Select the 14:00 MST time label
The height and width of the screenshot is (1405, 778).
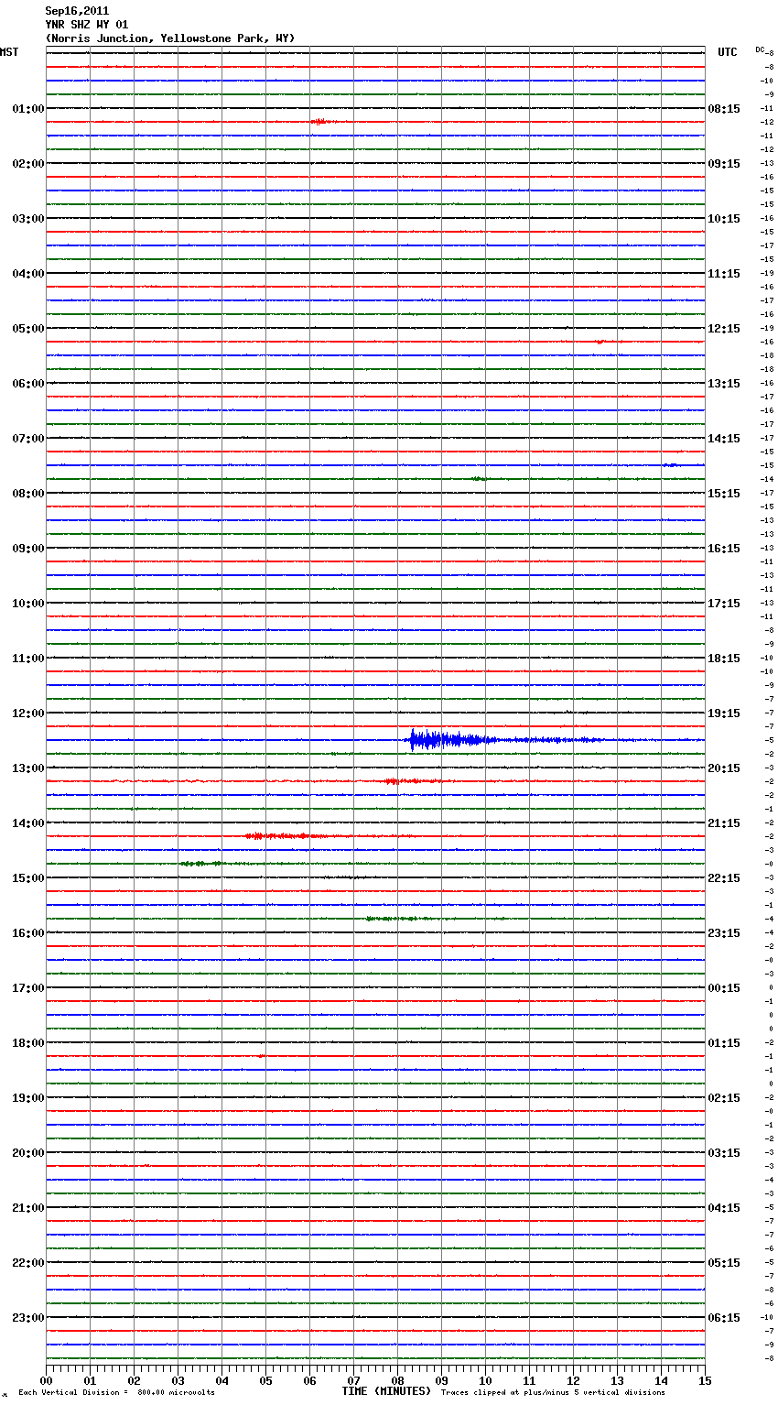point(28,822)
